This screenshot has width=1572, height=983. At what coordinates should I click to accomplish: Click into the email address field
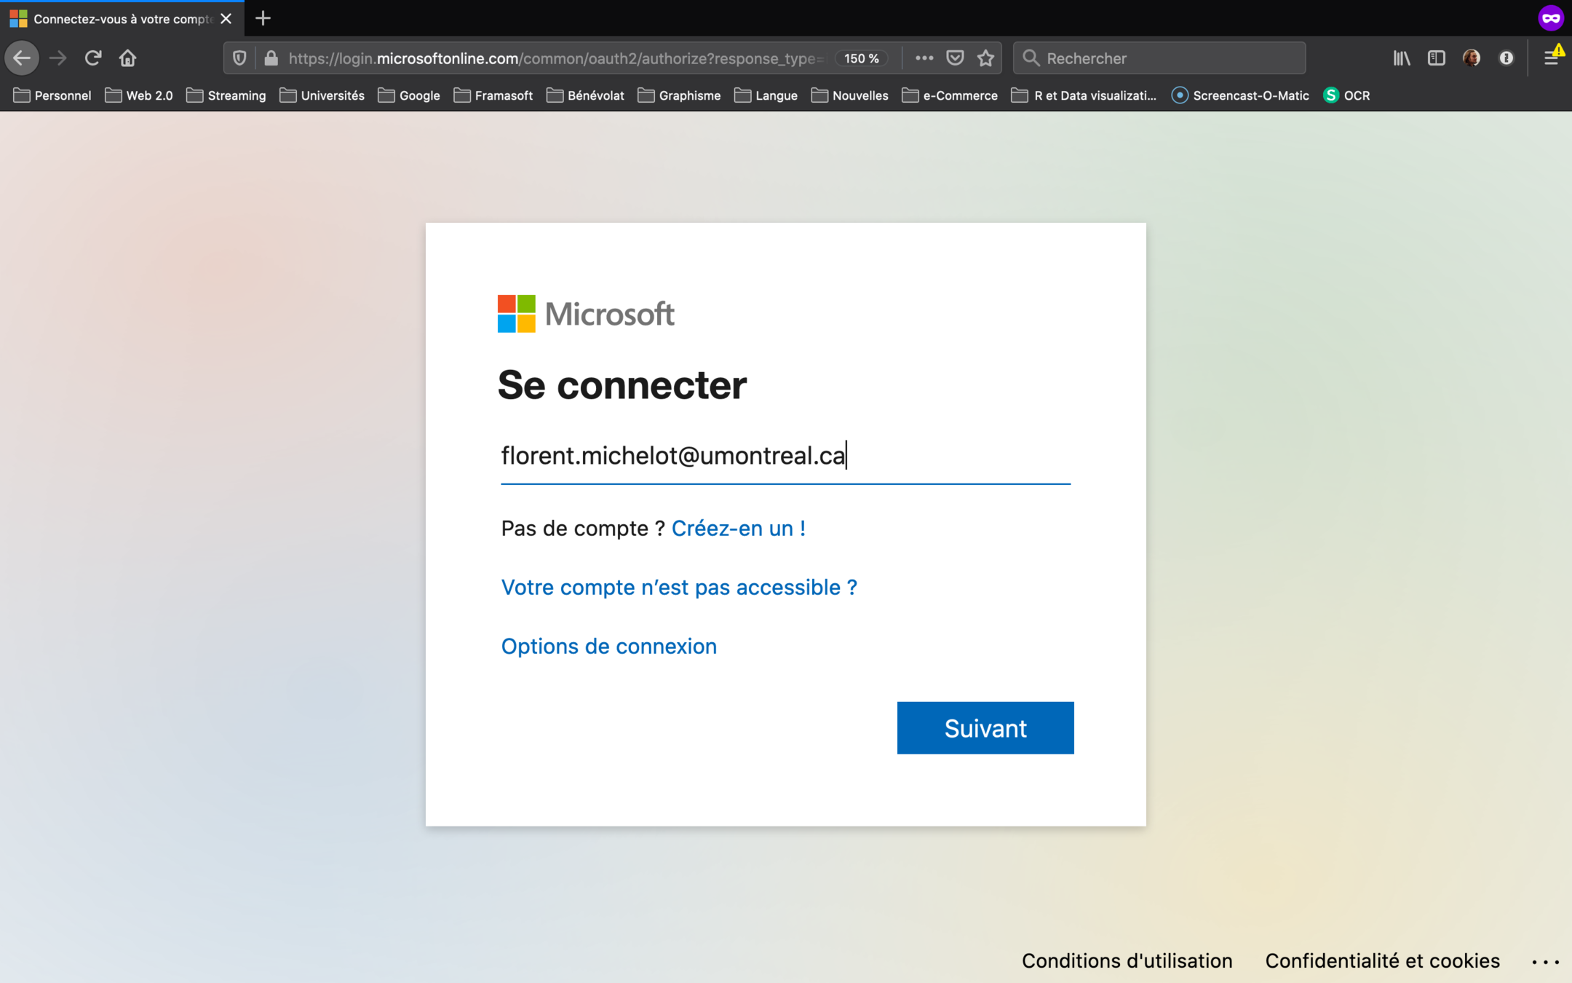[x=785, y=457]
